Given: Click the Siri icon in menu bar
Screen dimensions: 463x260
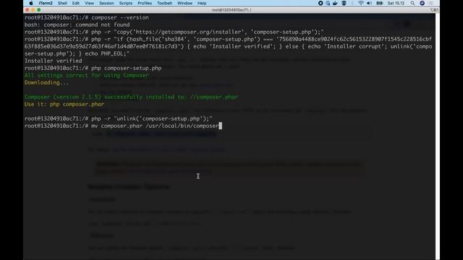Looking at the screenshot, I should click(422, 3).
